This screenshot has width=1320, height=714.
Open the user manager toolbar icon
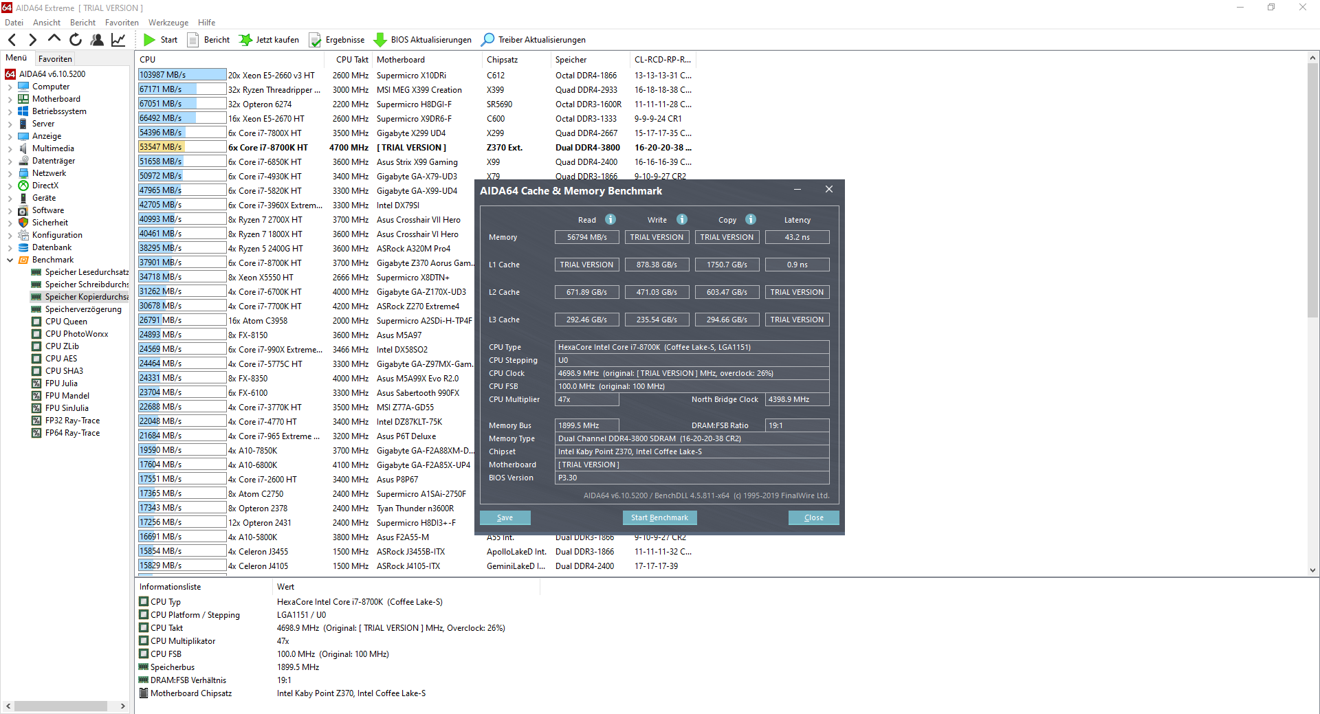pos(97,40)
